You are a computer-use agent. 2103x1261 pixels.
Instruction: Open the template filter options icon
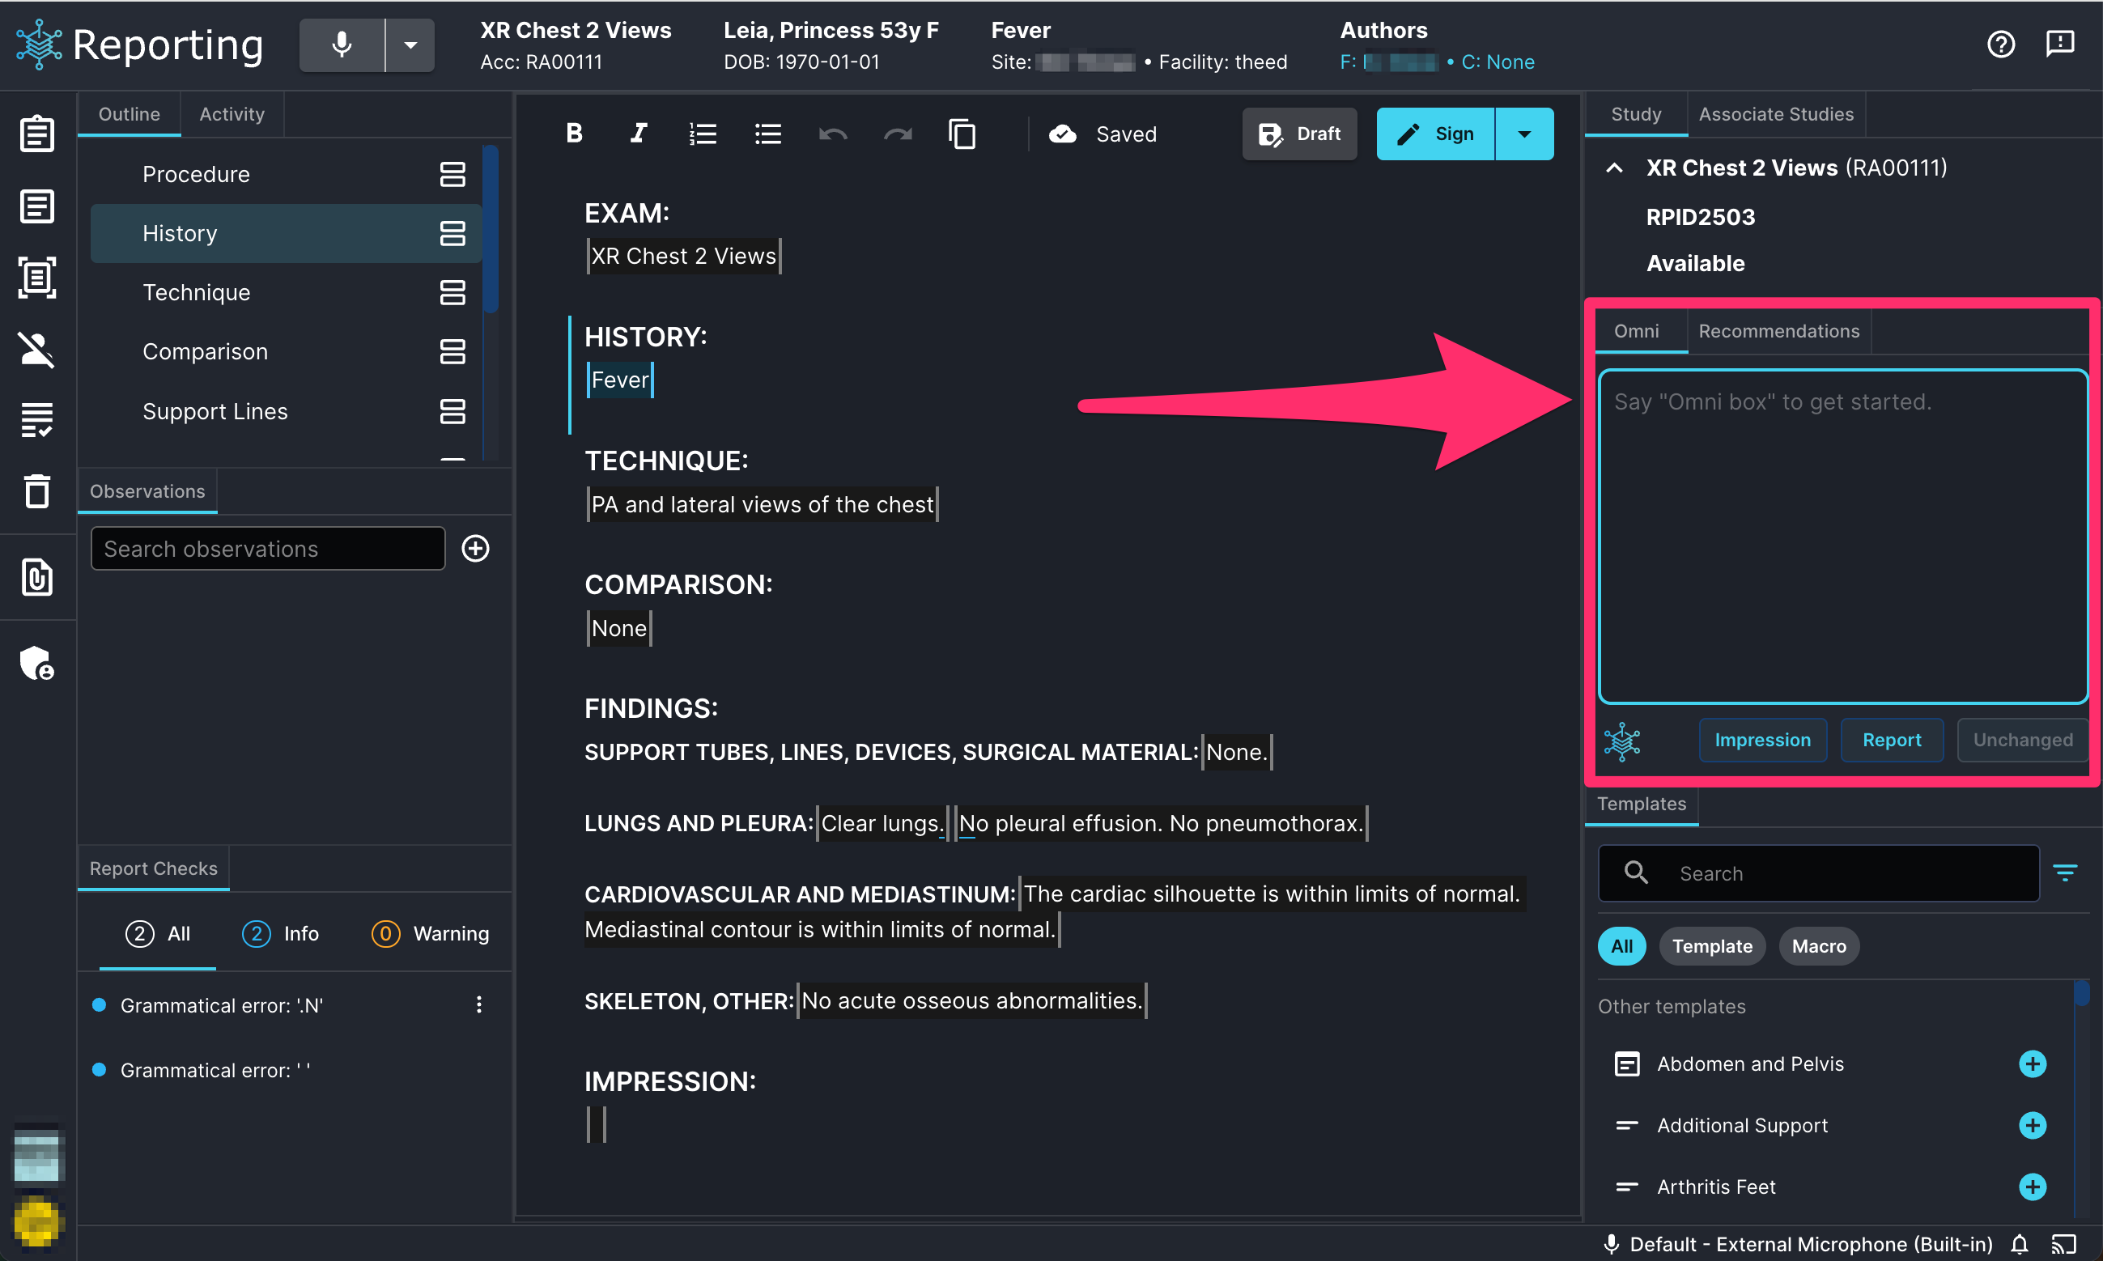click(2065, 873)
